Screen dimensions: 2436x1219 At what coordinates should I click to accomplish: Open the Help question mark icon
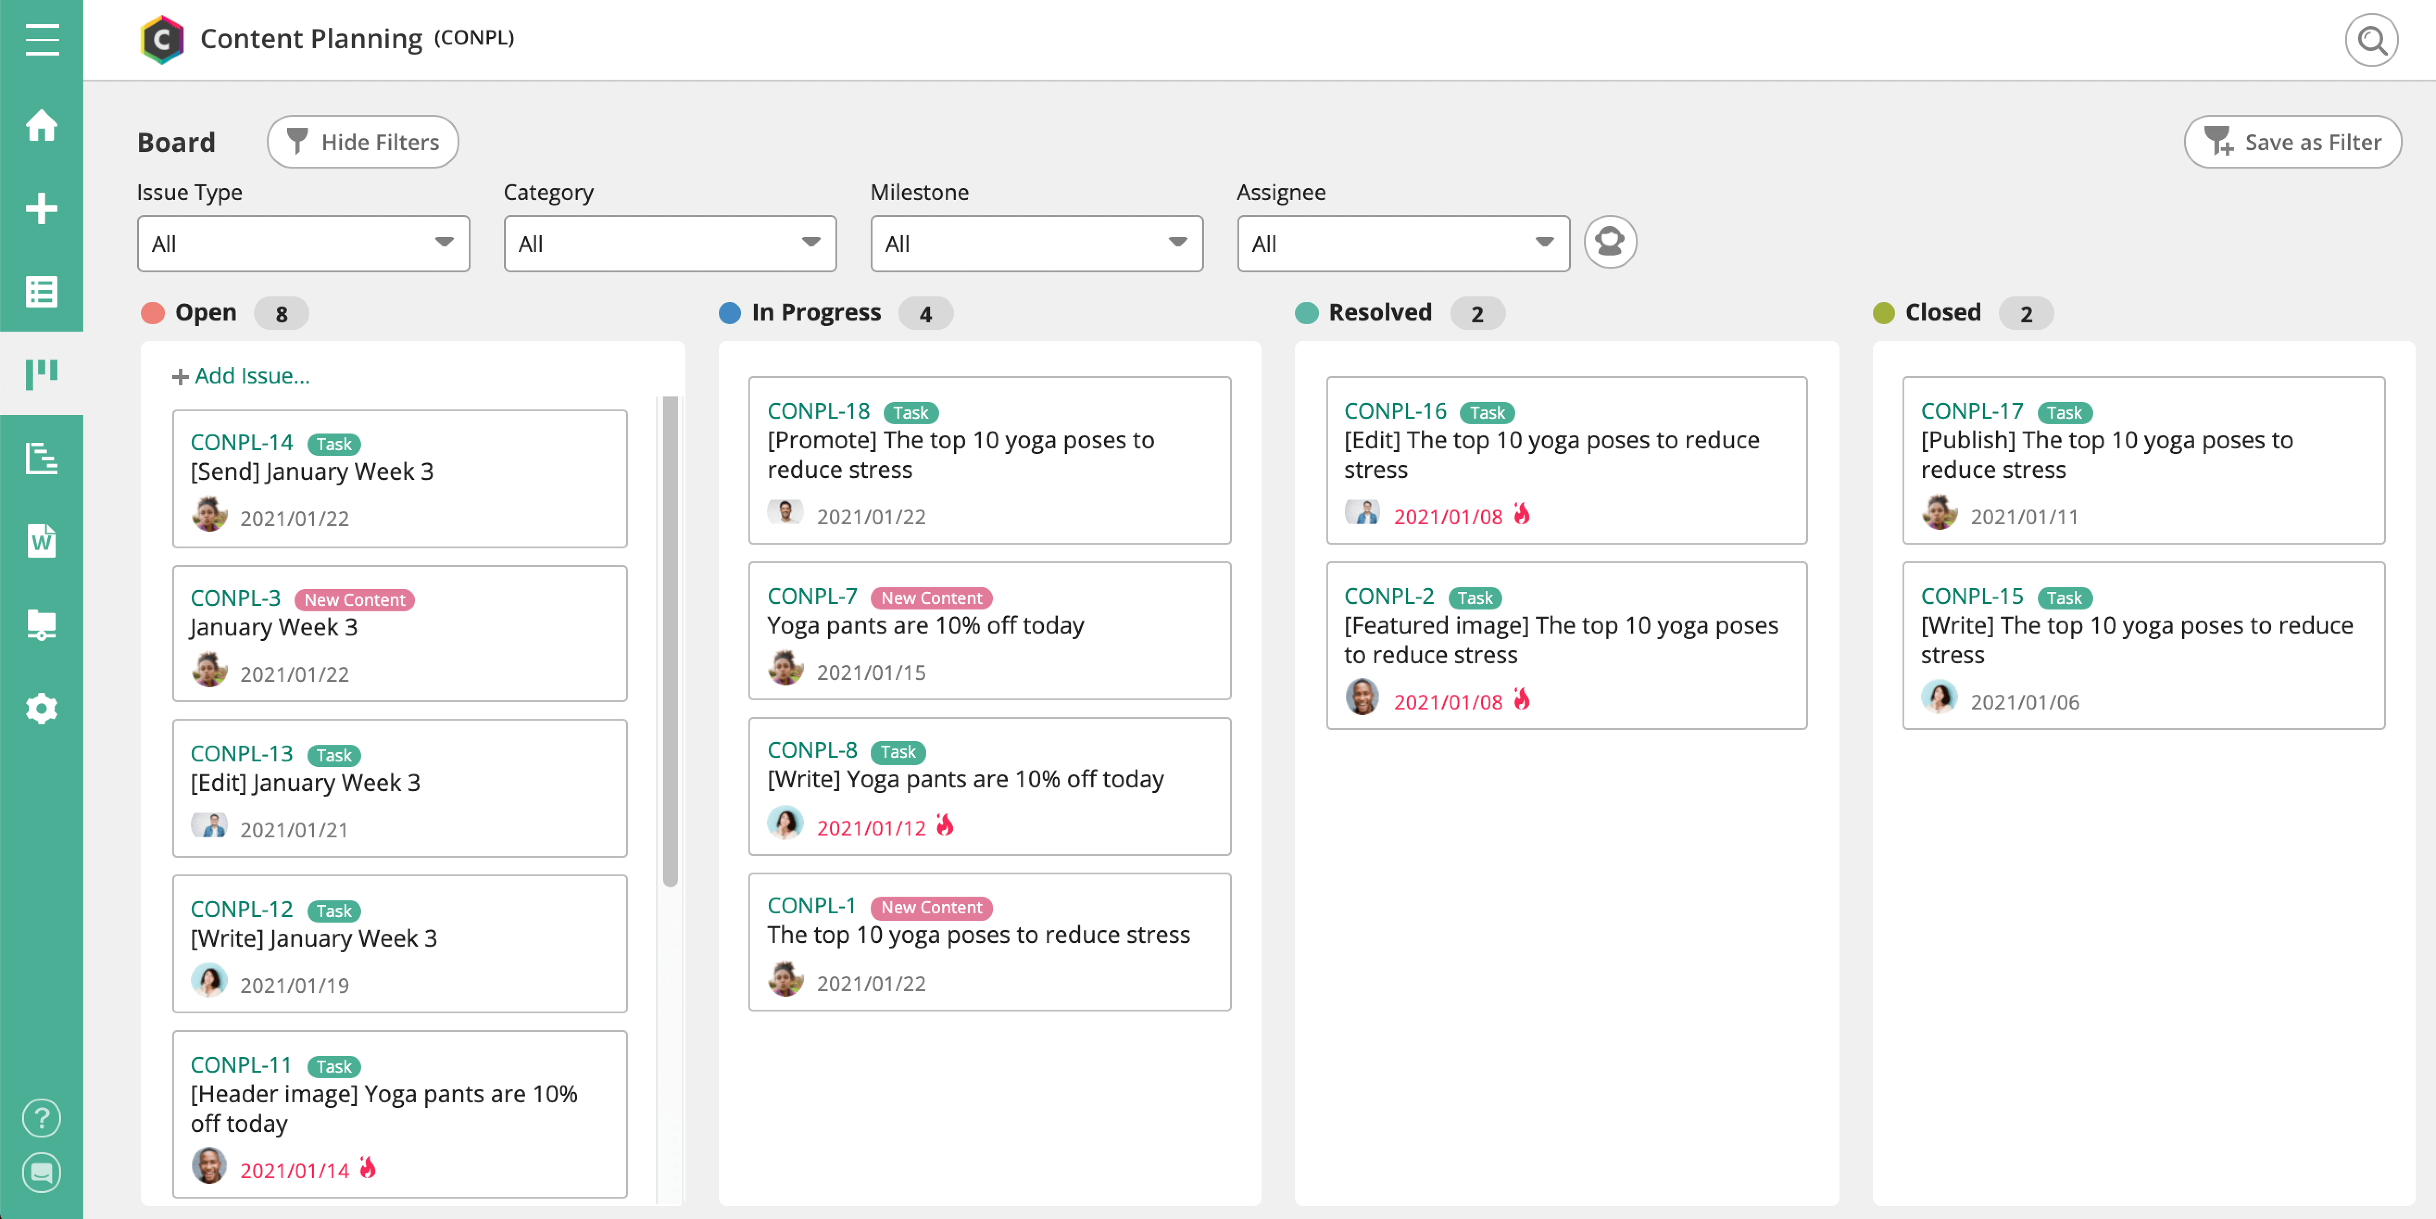coord(42,1118)
